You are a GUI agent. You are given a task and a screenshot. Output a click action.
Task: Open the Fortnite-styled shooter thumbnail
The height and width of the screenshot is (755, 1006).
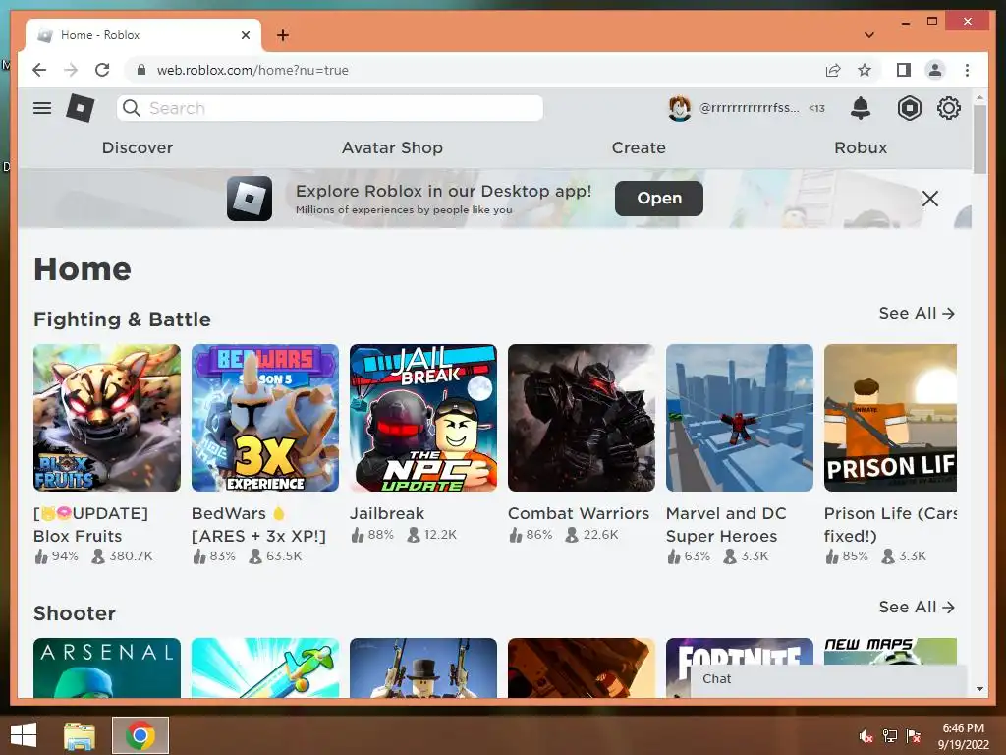click(740, 653)
